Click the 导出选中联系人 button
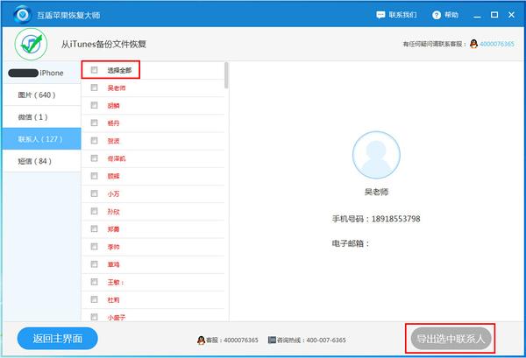This screenshot has width=526, height=358. point(451,339)
